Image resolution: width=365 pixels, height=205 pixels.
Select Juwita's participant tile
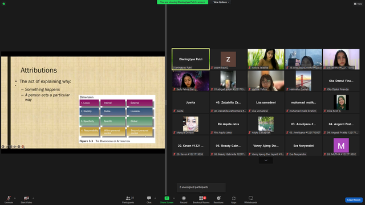190,102
